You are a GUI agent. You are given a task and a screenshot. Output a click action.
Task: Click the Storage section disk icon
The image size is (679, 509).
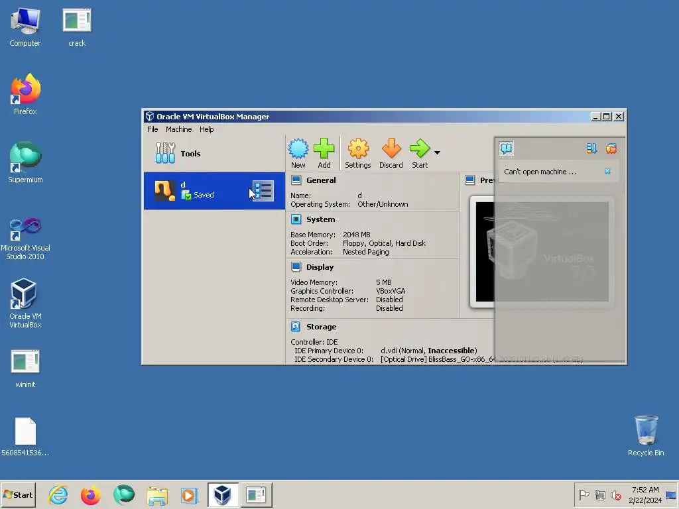pos(296,327)
